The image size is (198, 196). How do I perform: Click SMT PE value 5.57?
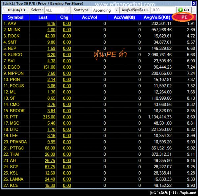pos(191,42)
